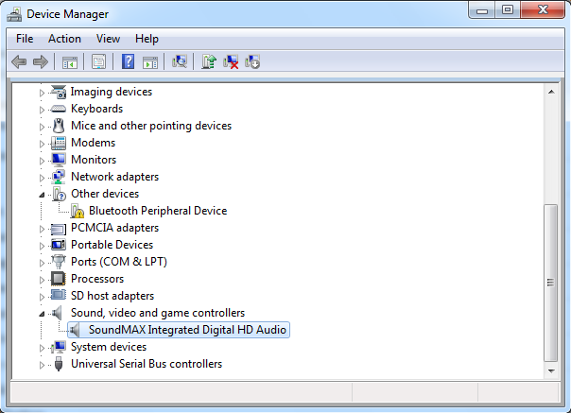Select the PCMCIA adapters label
571x413 pixels.
click(x=114, y=228)
